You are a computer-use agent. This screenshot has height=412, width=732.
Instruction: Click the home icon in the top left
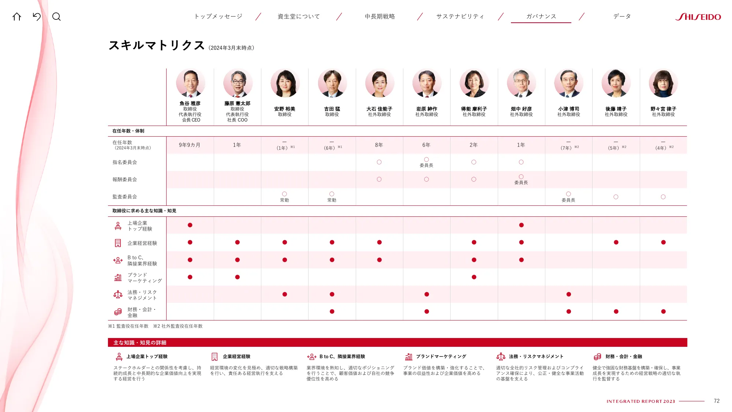click(17, 16)
